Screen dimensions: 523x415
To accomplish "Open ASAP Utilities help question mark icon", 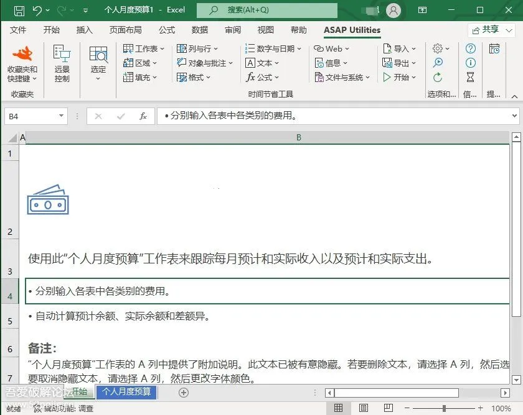I will point(470,48).
